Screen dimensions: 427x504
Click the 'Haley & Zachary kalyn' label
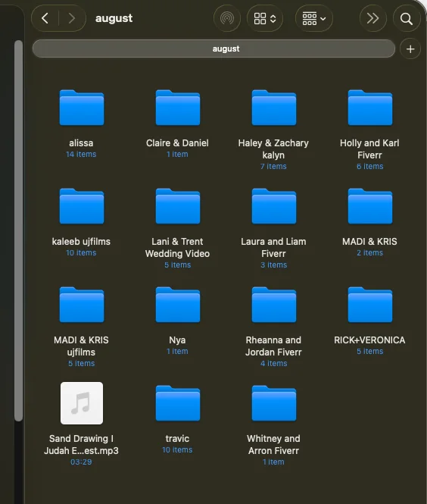[273, 149]
